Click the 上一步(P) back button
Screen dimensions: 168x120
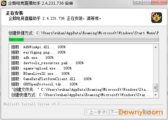(97, 112)
